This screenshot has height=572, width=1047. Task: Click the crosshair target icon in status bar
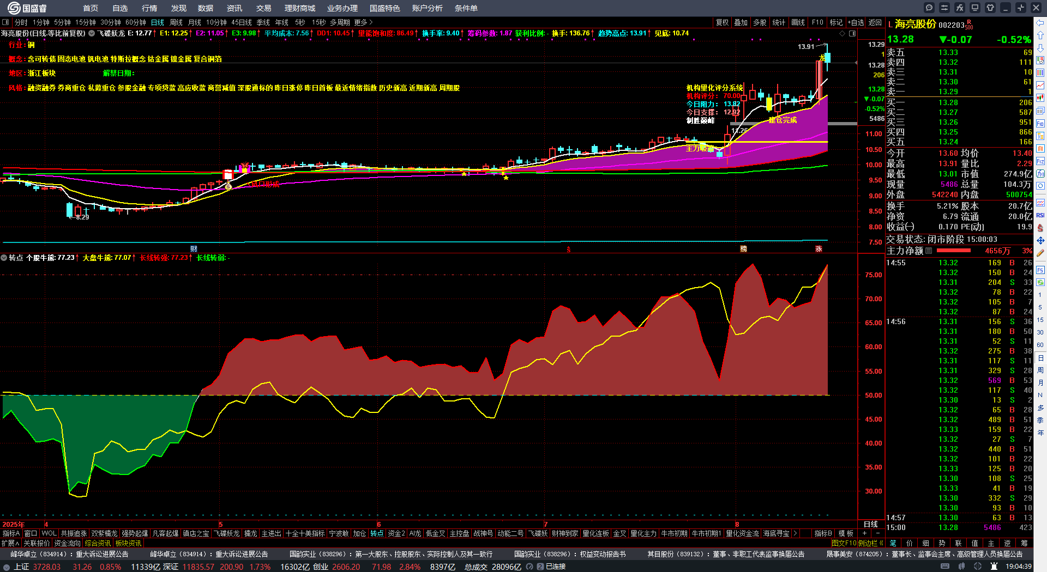click(979, 567)
